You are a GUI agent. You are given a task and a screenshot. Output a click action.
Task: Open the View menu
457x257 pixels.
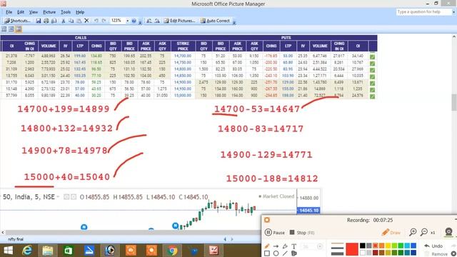coord(34,12)
